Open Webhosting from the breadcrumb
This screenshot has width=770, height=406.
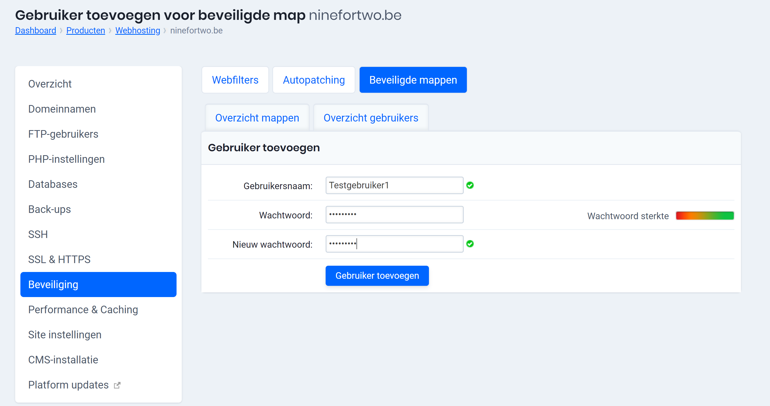138,30
